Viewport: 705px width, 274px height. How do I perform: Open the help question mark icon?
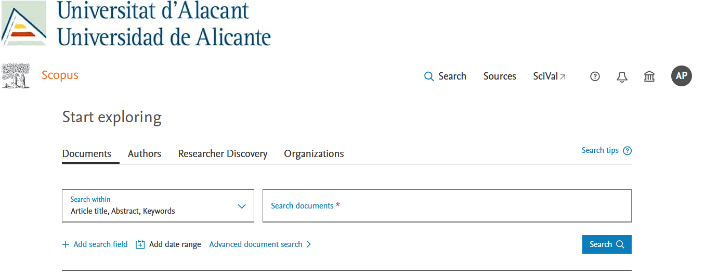click(595, 76)
